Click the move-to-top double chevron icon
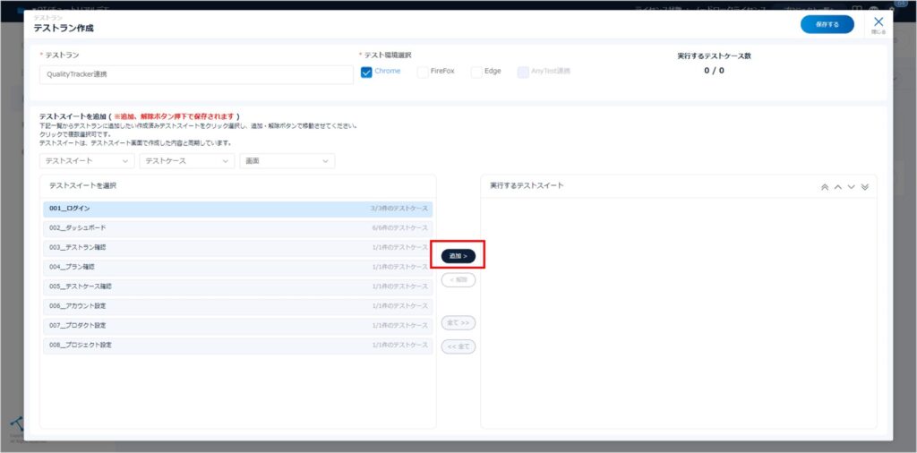Screen dimensions: 917x453 (825, 187)
